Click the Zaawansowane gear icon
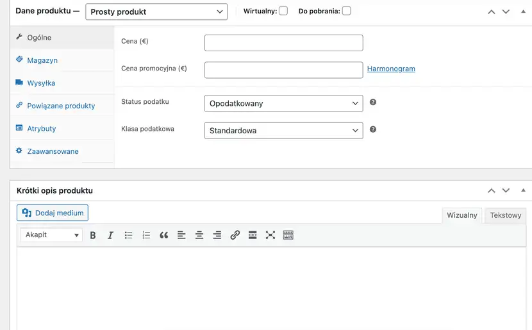532x330 pixels. 19,150
